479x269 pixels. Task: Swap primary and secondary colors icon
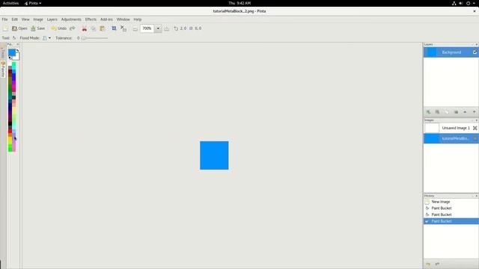coord(17,50)
